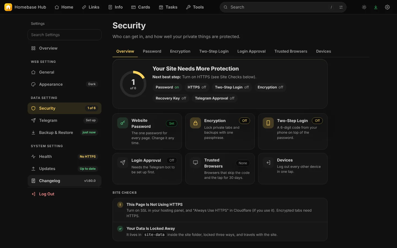
Task: Open Tools in top navigation
Action: click(195, 7)
